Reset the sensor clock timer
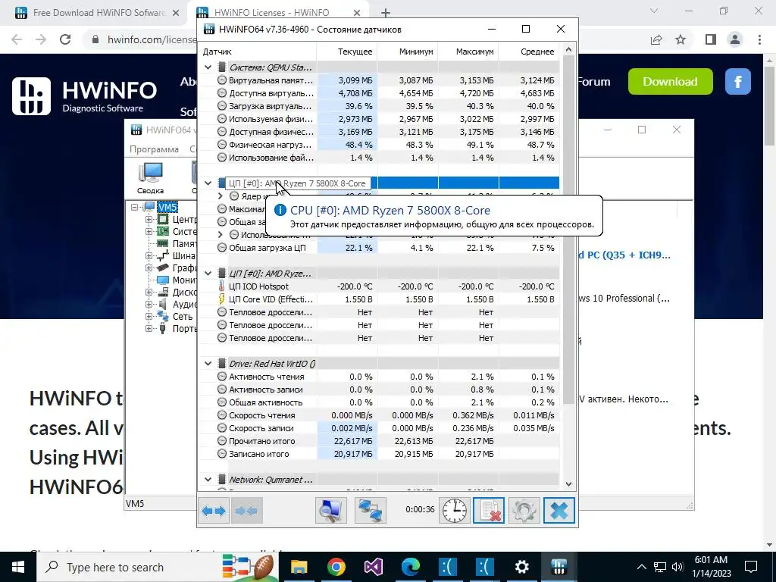 point(455,510)
